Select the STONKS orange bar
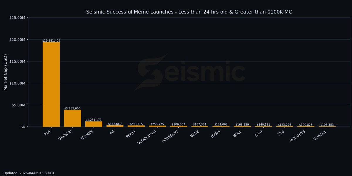 [x=94, y=124]
